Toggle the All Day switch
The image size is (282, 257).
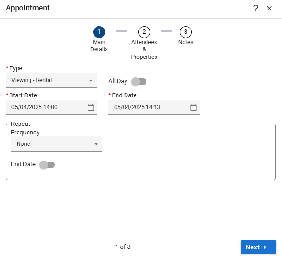(139, 82)
